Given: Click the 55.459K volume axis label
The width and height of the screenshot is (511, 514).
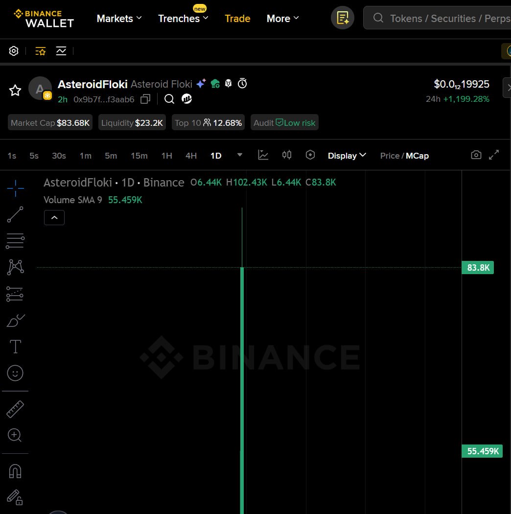Looking at the screenshot, I should (x=482, y=451).
